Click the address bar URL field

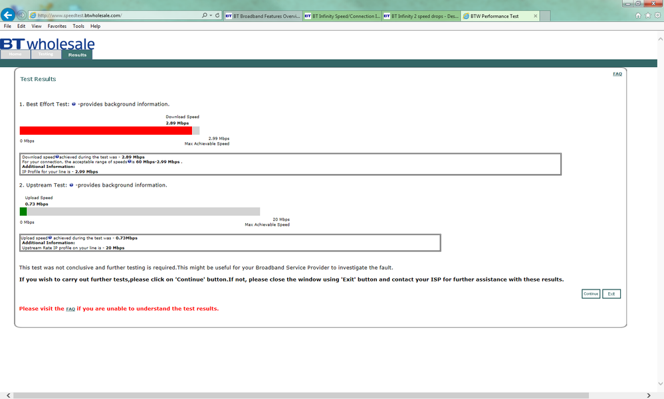pos(114,15)
